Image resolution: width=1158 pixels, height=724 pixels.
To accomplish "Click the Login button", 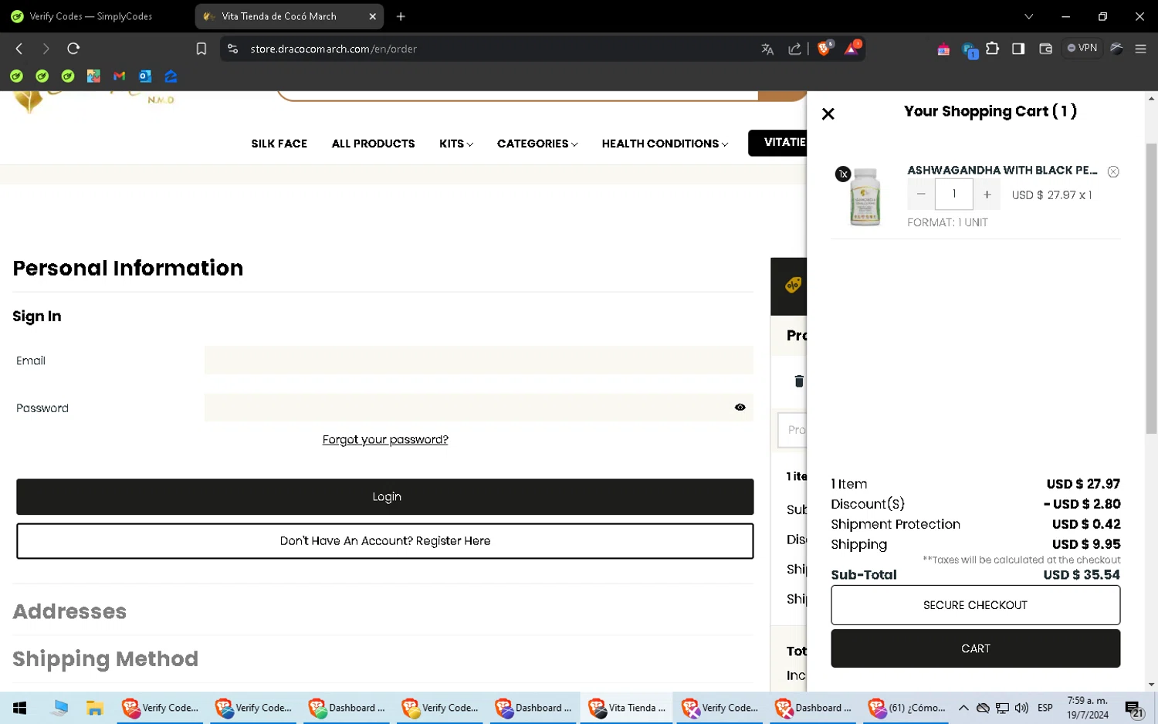I will click(385, 496).
